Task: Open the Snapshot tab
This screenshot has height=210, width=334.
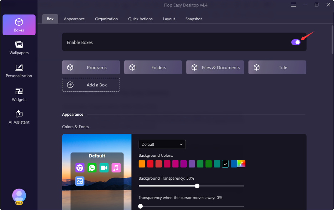Action: tap(194, 19)
